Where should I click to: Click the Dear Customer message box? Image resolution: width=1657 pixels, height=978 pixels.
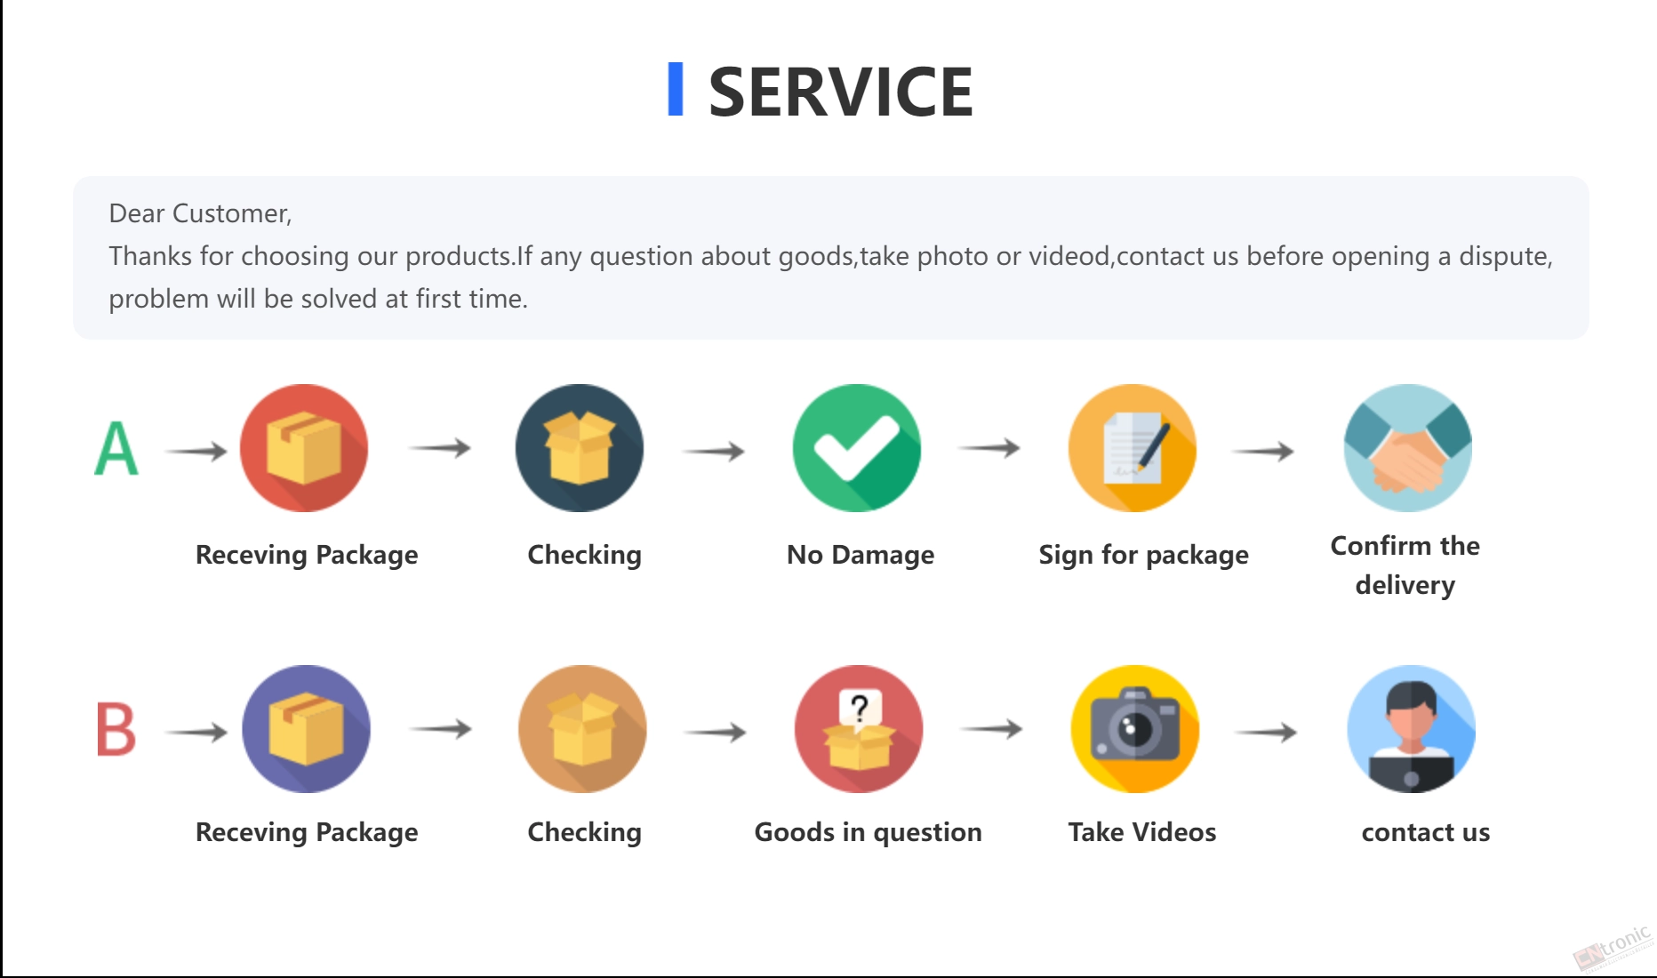pyautogui.click(x=831, y=258)
